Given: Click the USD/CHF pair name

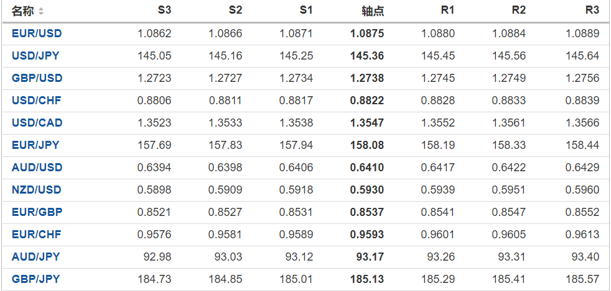Looking at the screenshot, I should click(36, 101).
